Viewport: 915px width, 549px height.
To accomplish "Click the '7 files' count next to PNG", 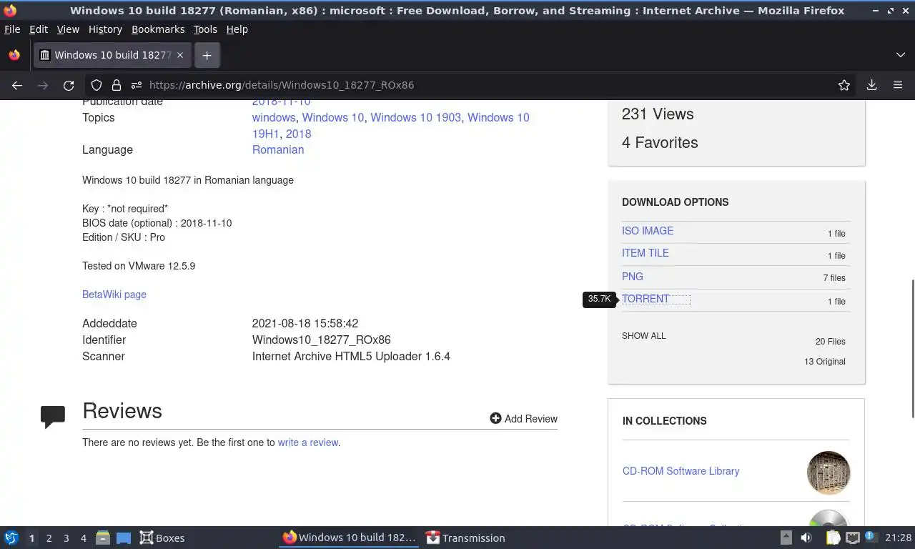I will [x=834, y=278].
